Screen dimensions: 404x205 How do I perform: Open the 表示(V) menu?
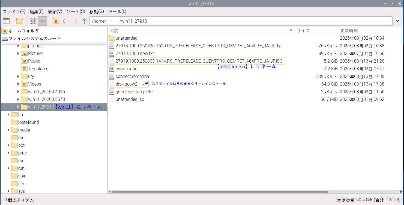point(55,11)
